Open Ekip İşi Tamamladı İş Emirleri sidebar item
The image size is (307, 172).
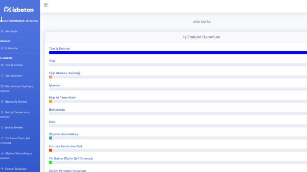pyautogui.click(x=15, y=115)
